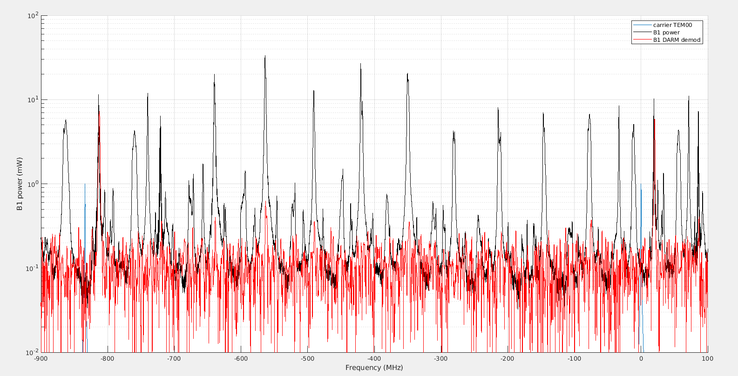
Task: Click the red line sample in legend
Action: (x=642, y=40)
